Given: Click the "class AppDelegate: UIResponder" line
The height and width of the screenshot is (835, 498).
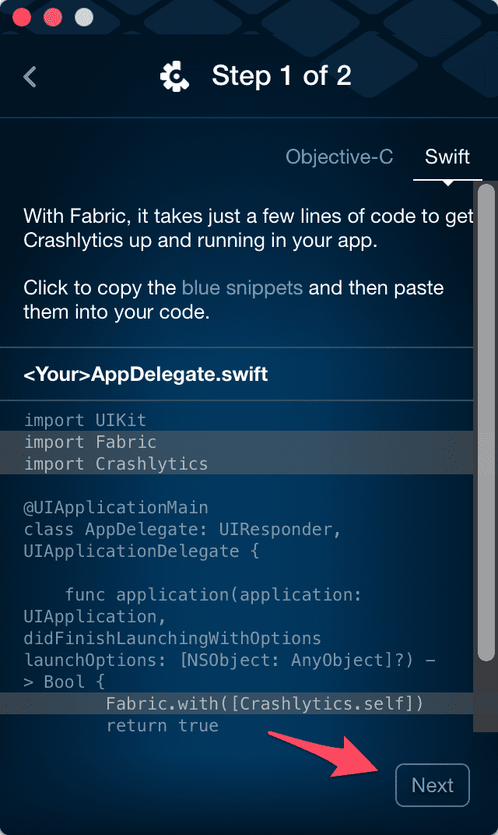Looking at the screenshot, I should coord(182,529).
